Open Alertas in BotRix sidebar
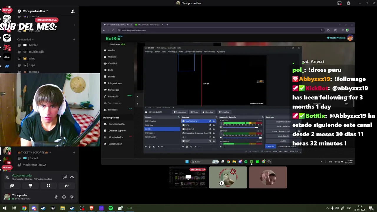 pos(112,50)
